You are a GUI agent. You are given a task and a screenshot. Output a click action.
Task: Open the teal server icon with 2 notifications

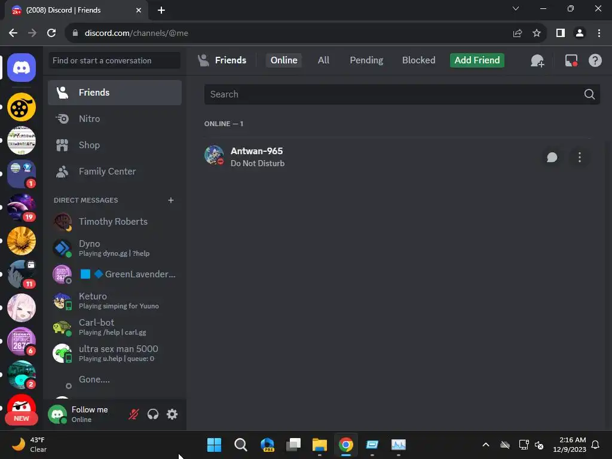pyautogui.click(x=22, y=375)
